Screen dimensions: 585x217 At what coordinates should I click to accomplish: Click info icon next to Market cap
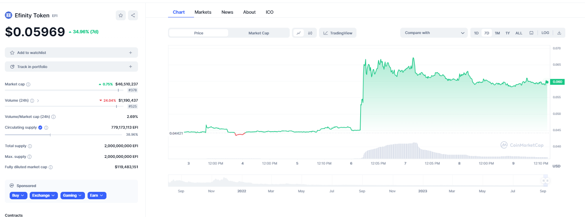[28, 84]
